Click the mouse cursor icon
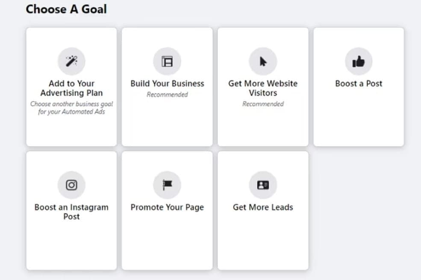Viewport: 421px width, 280px height. coord(263,61)
